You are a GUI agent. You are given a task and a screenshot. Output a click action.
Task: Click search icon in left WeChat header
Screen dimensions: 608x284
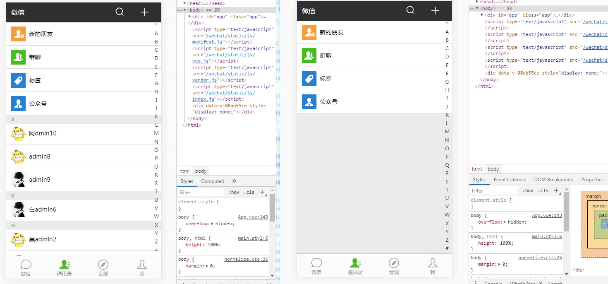(120, 12)
